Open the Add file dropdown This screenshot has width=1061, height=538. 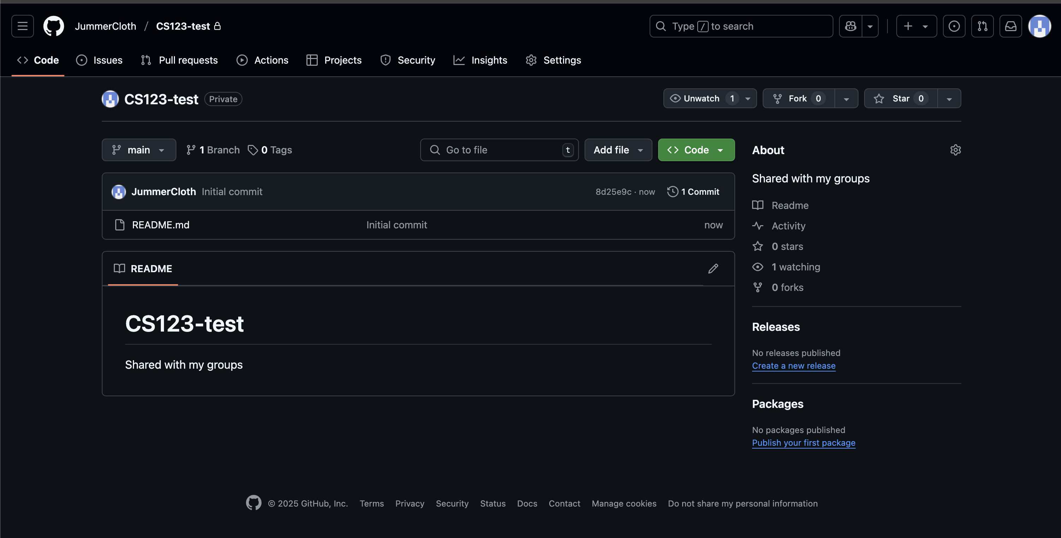618,150
